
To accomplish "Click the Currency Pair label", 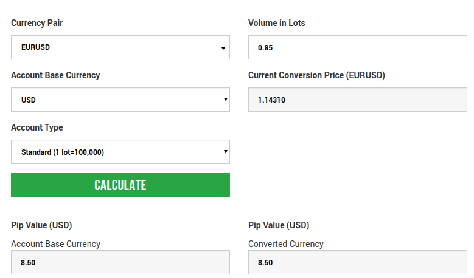I will [x=37, y=23].
